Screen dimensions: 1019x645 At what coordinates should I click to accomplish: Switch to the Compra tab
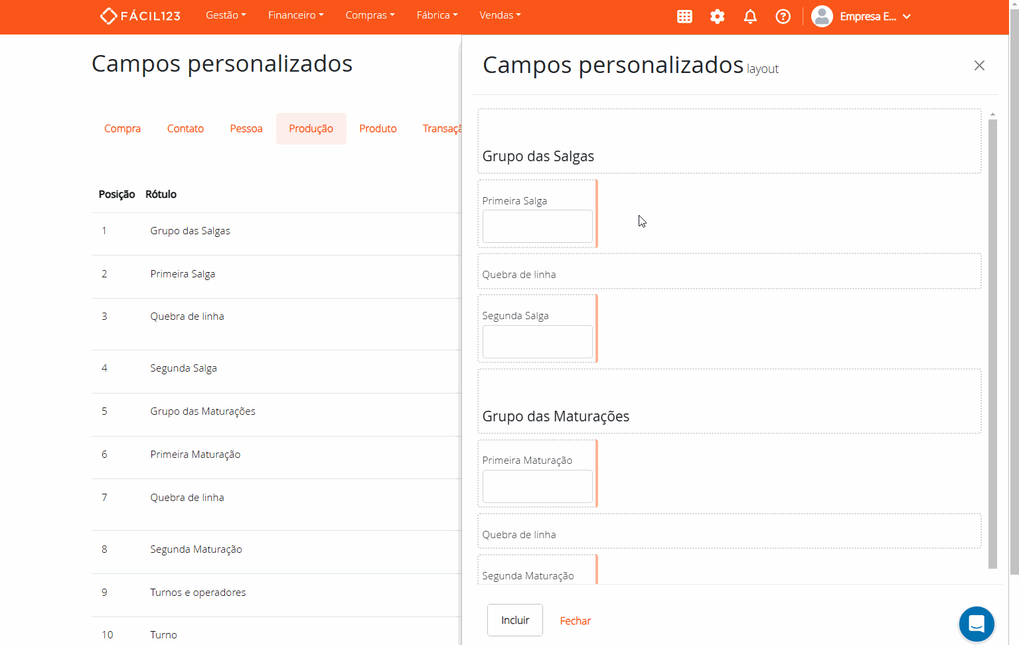click(x=122, y=129)
